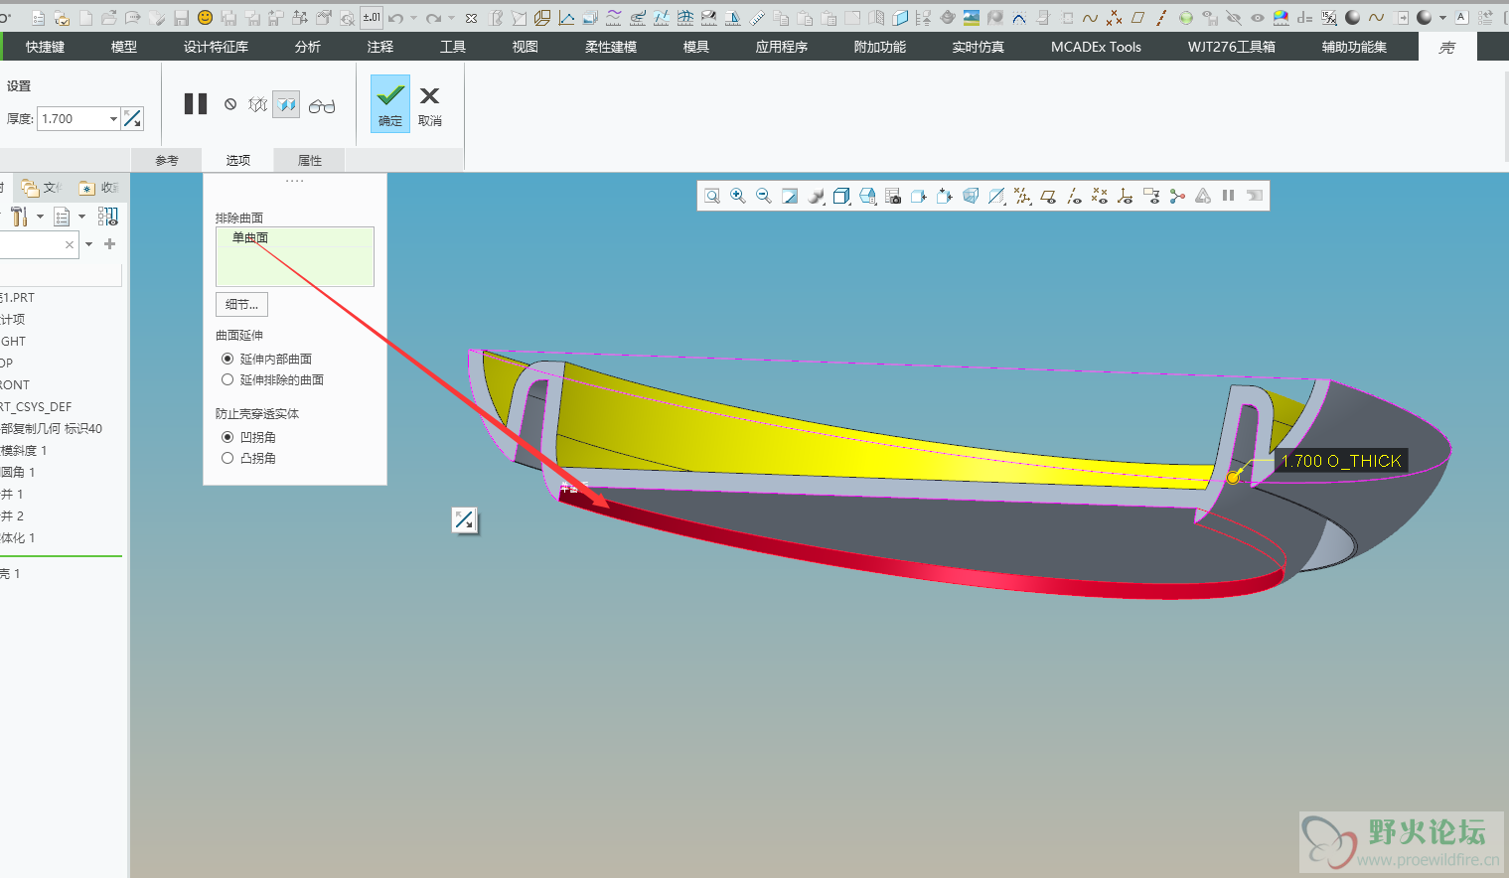
Task: Click the zoom in magnifier icon
Action: [738, 196]
